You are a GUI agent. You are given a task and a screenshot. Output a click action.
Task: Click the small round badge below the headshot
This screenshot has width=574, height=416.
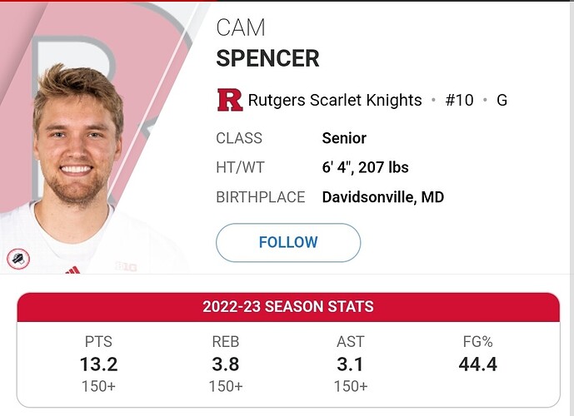(17, 259)
